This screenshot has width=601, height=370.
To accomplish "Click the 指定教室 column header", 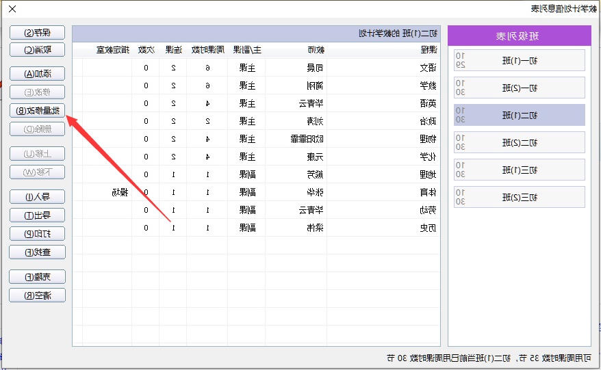I will click(x=113, y=50).
